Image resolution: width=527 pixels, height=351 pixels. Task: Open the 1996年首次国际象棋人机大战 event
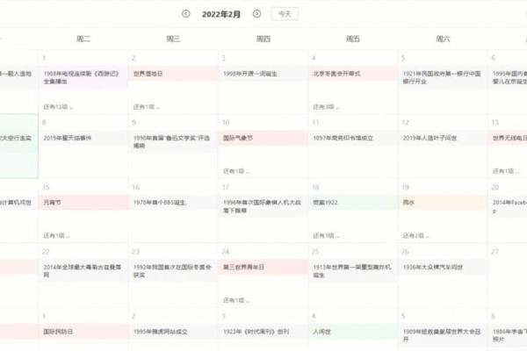tap(263, 206)
